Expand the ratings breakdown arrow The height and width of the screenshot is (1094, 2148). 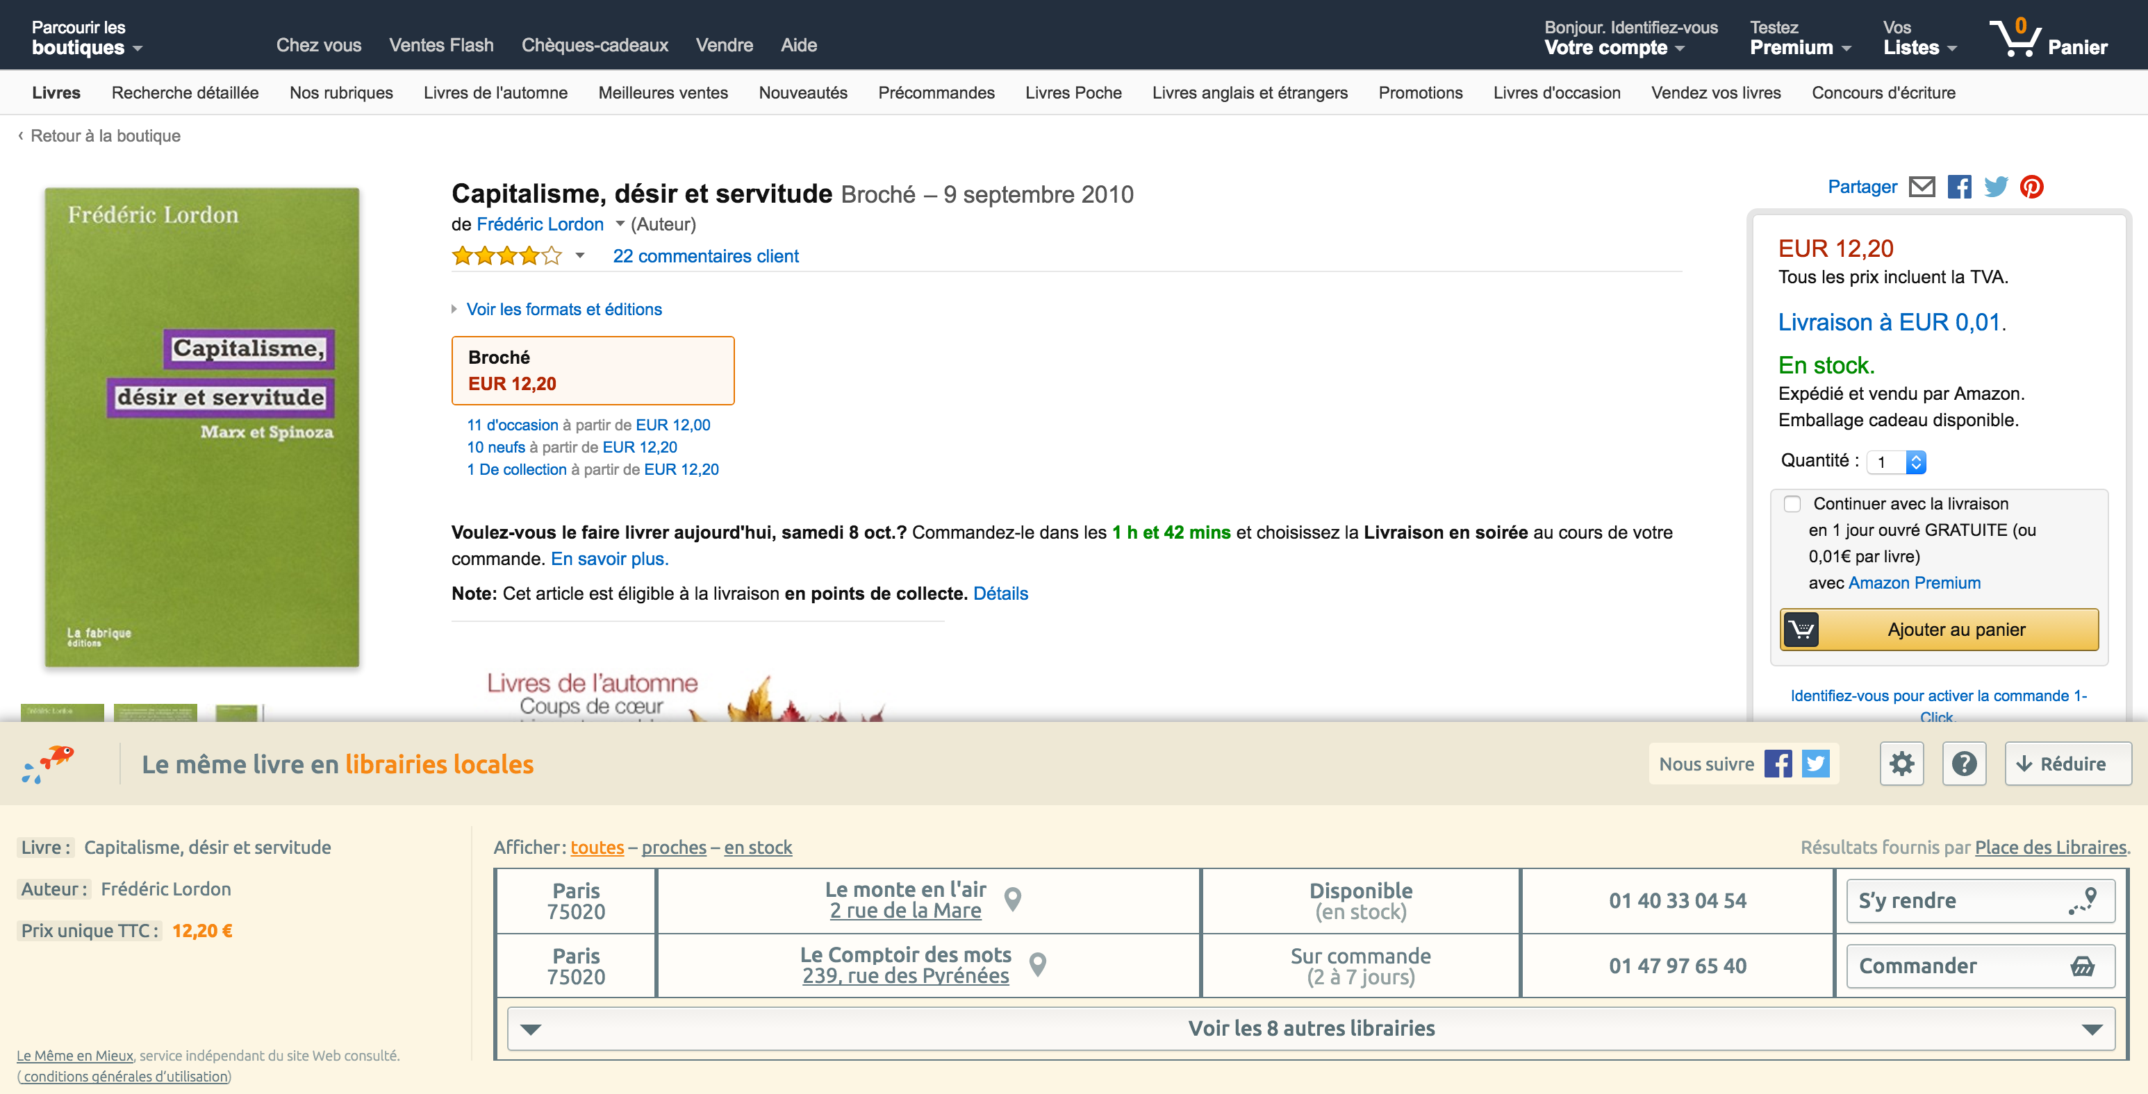tap(579, 255)
